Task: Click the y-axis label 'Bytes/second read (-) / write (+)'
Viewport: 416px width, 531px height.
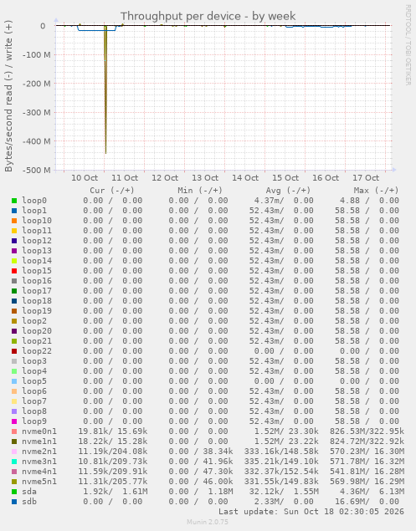Action: (8, 96)
